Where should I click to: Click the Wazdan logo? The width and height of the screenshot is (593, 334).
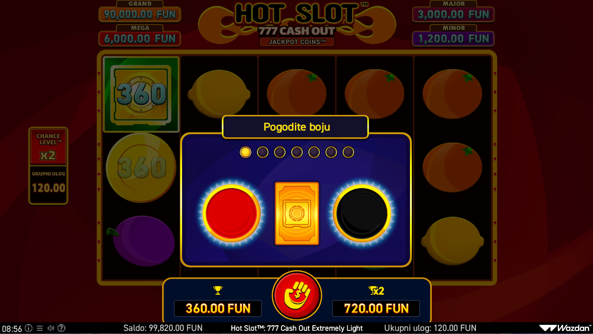click(x=565, y=328)
